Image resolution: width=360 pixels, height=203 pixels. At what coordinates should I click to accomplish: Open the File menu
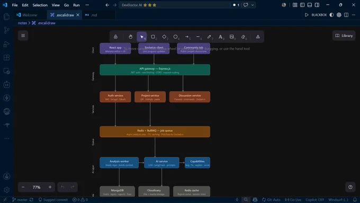click(15, 5)
